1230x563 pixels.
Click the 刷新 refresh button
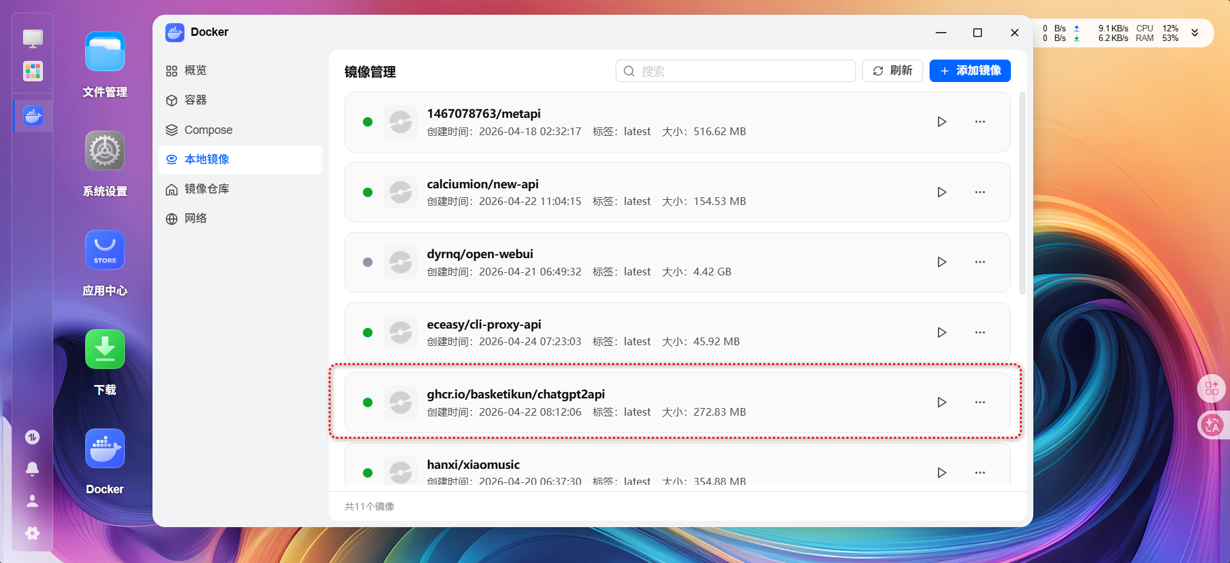click(892, 70)
